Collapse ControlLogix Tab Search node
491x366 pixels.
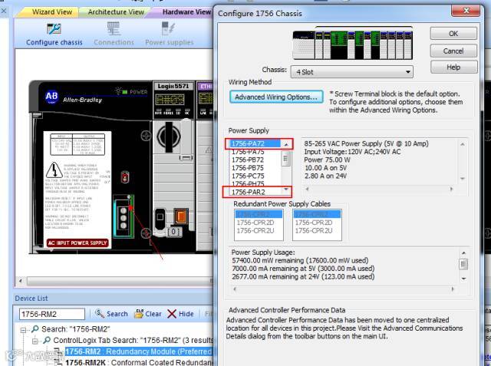pyautogui.click(x=35, y=341)
